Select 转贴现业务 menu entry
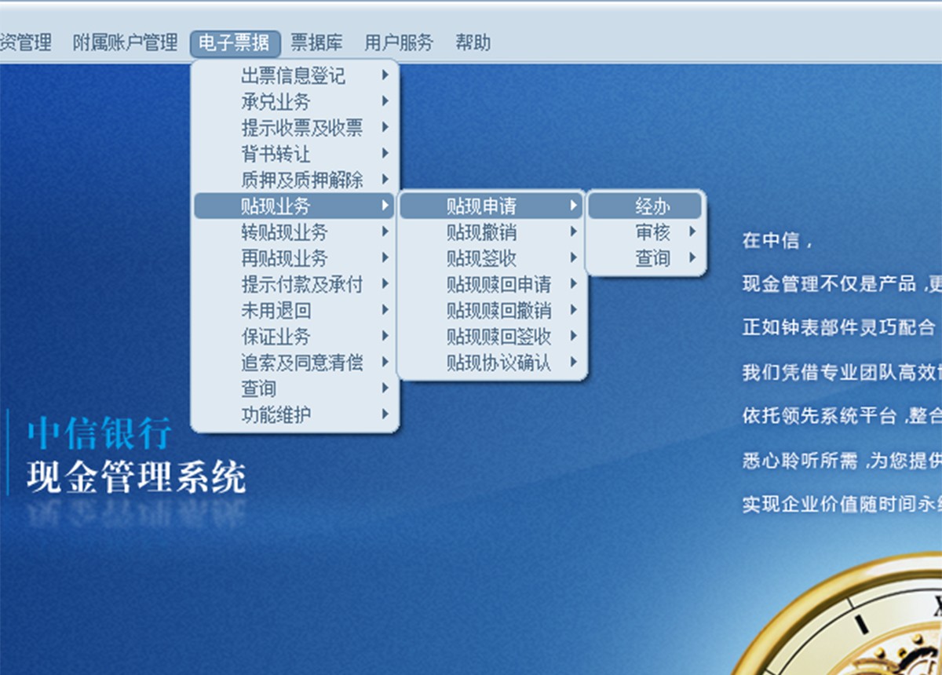 pos(294,232)
